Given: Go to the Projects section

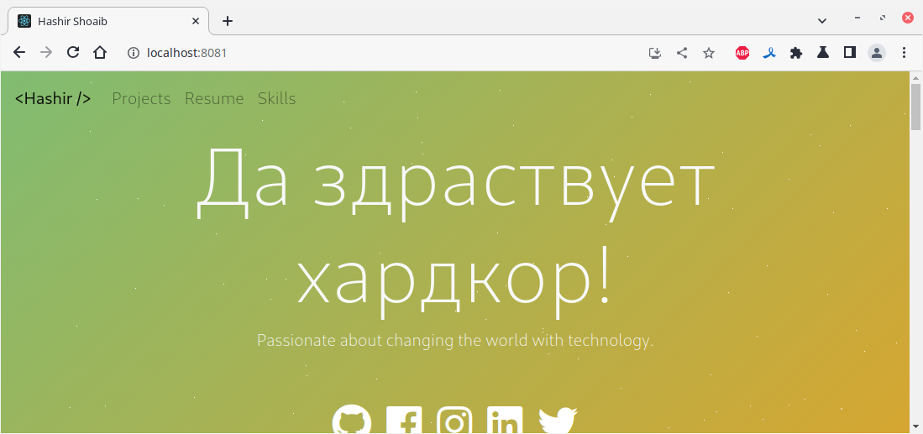Looking at the screenshot, I should (141, 99).
